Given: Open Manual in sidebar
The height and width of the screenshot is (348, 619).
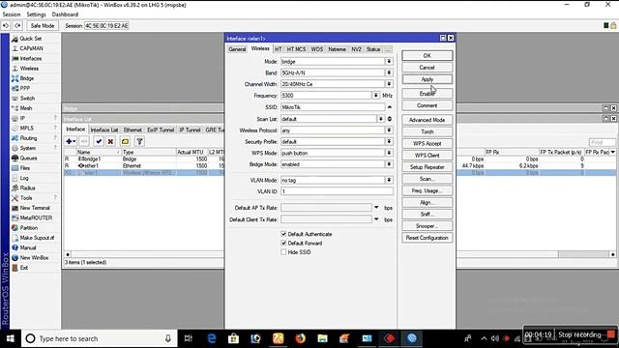Looking at the screenshot, I should pos(28,247).
